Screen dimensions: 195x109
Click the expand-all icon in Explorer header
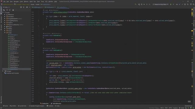(24, 7)
